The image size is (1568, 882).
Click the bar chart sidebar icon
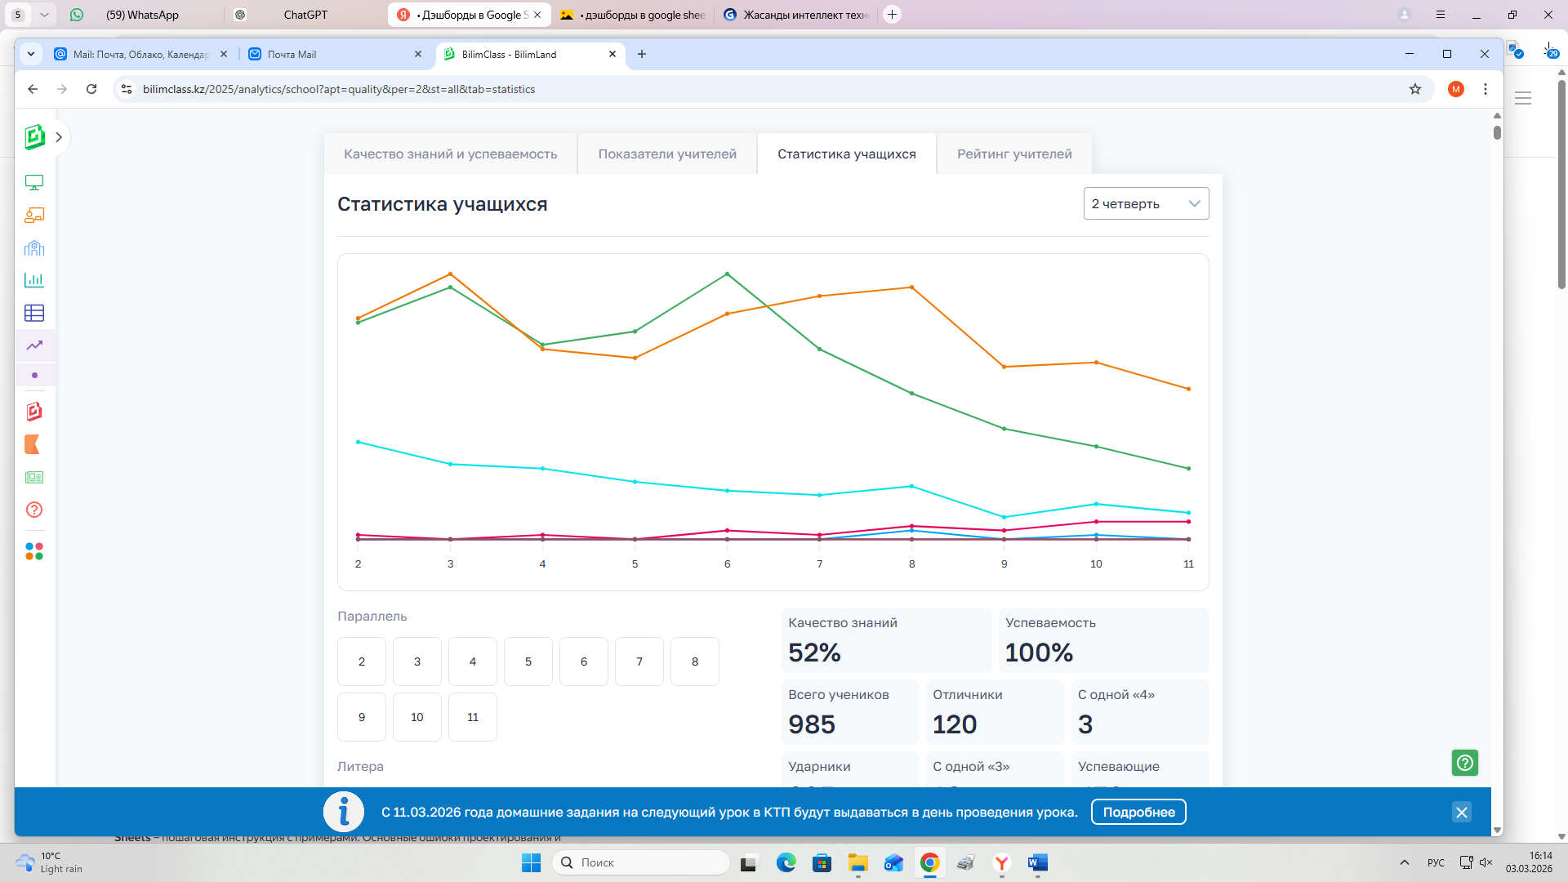pos(34,280)
